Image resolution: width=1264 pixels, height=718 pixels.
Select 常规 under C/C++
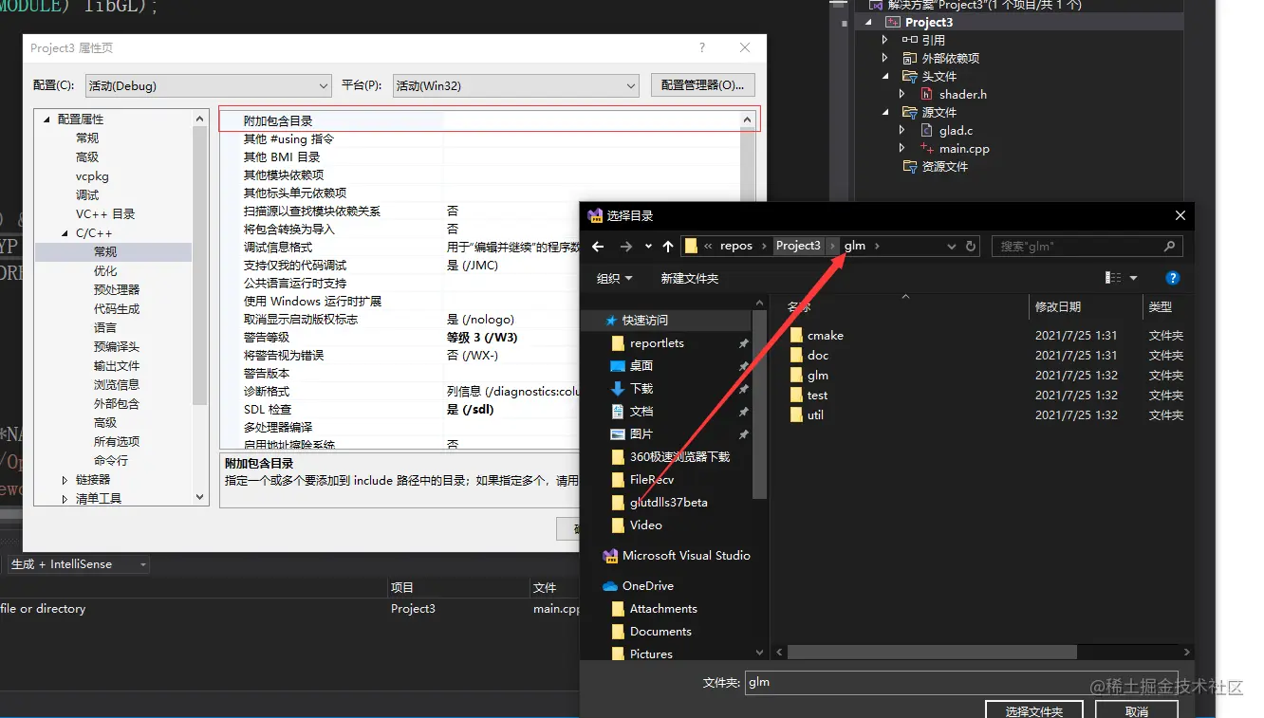click(105, 251)
